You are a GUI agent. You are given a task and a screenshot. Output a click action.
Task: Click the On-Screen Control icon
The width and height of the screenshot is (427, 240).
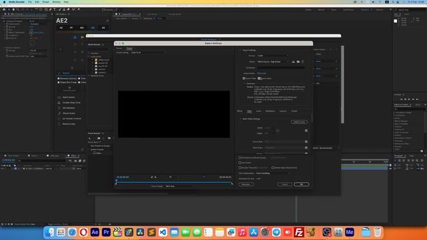click(x=59, y=119)
